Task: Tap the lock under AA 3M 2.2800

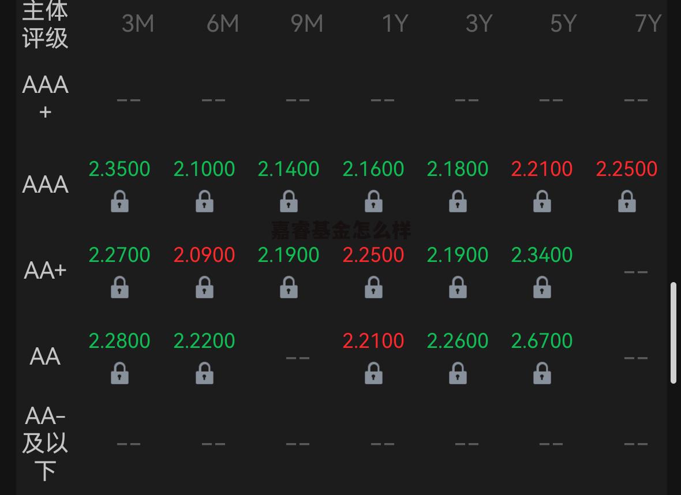Action: point(119,373)
